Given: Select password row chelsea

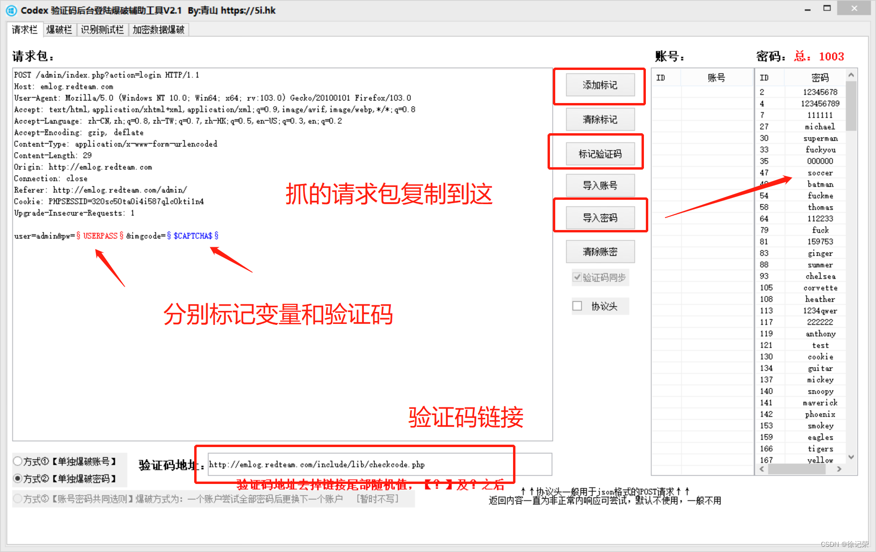Looking at the screenshot, I should click(801, 276).
